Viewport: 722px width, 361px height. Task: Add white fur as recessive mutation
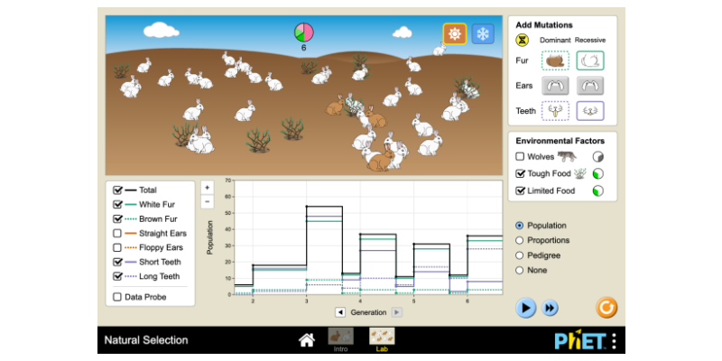pos(590,61)
